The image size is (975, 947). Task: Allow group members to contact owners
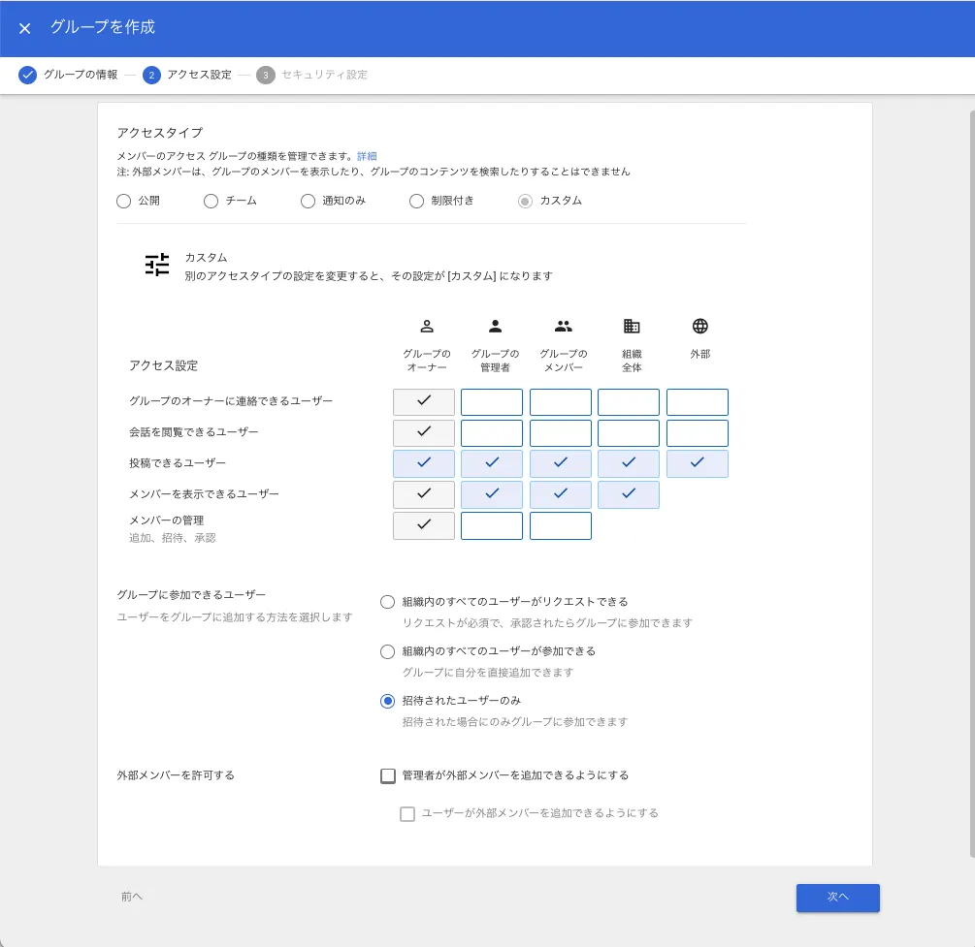[560, 402]
